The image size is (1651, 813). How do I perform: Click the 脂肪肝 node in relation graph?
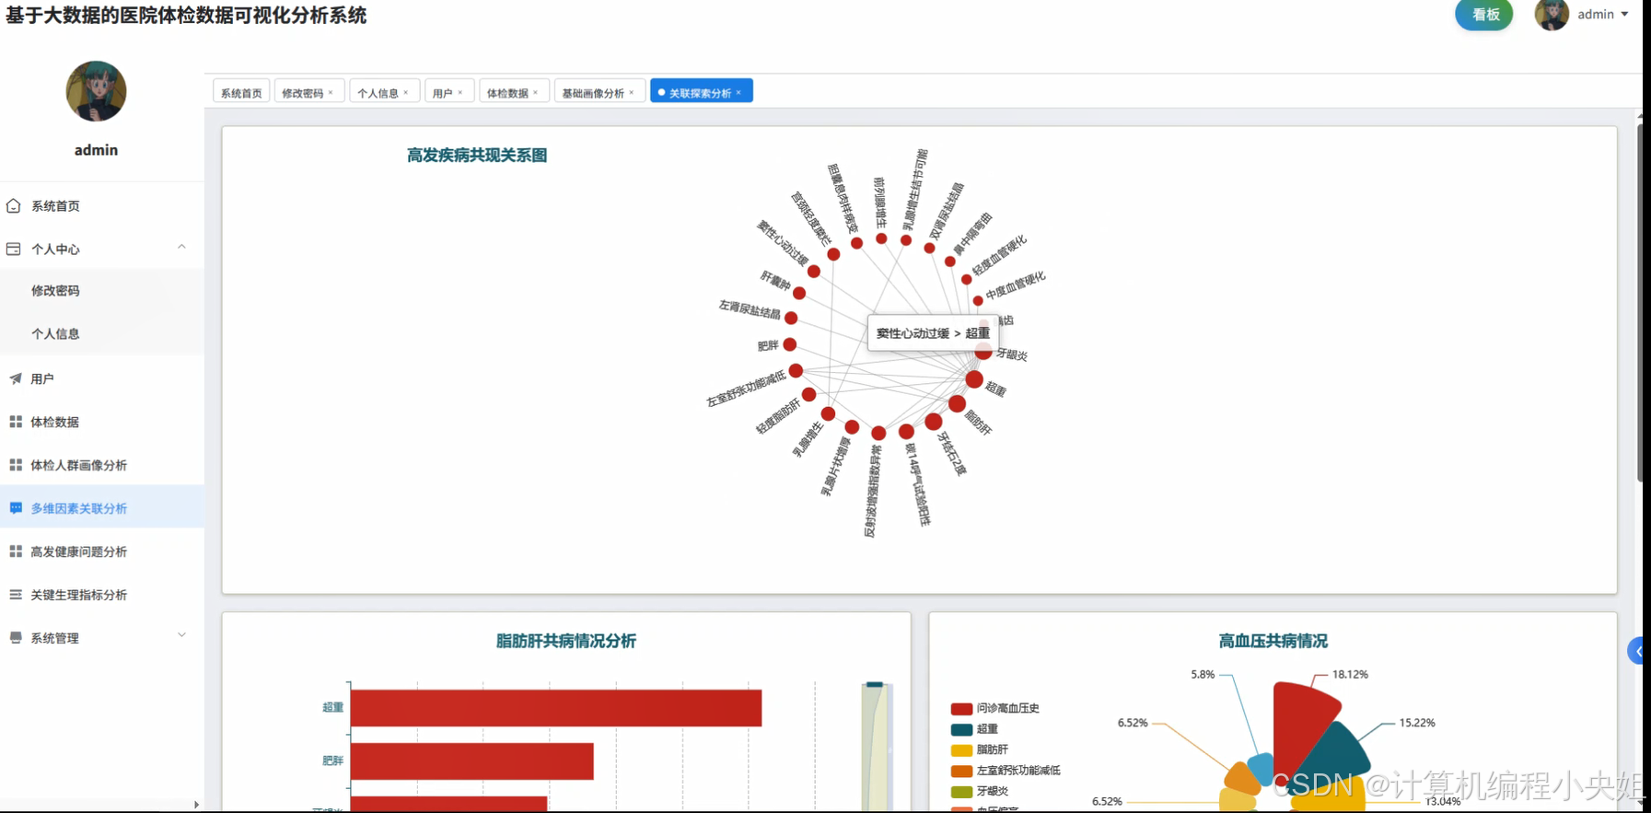point(957,403)
